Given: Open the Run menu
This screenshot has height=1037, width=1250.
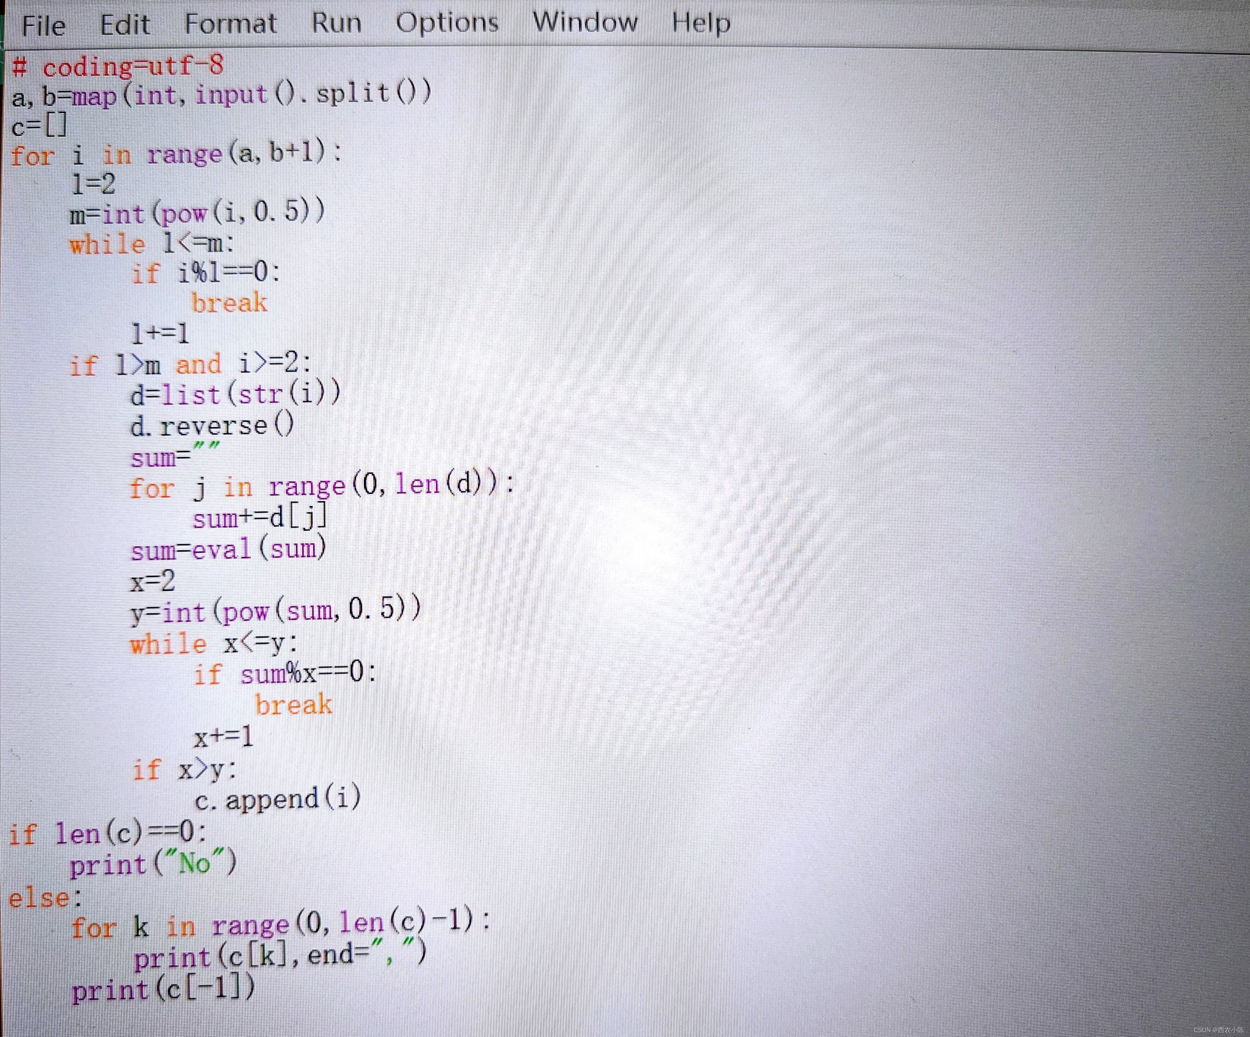Looking at the screenshot, I should tap(336, 23).
